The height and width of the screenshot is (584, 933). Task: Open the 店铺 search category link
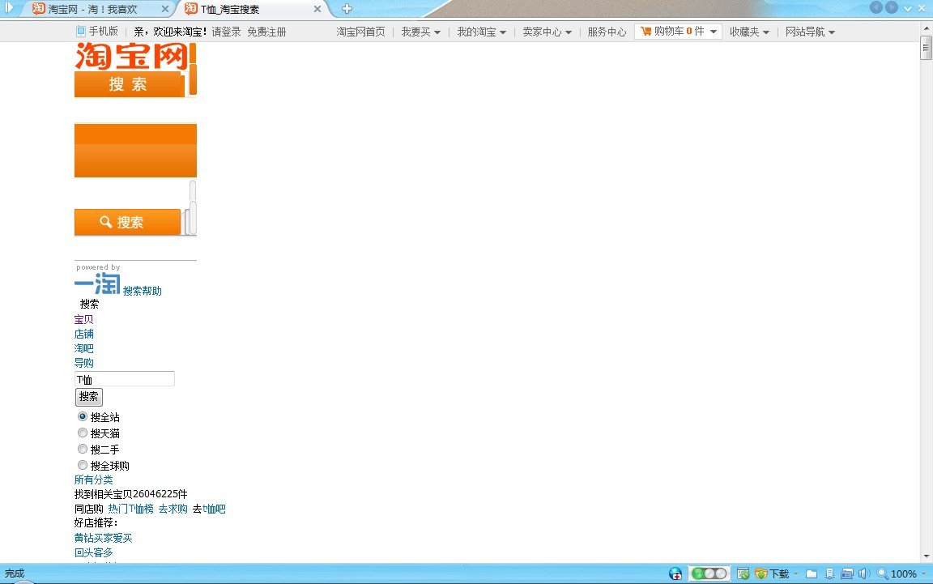coord(84,334)
